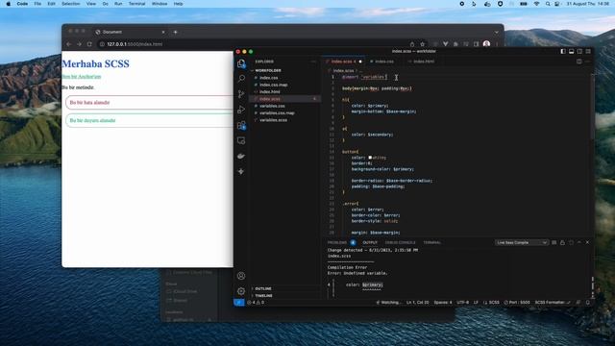The height and width of the screenshot is (346, 615).
Task: Go back in the browser window
Action: click(69, 44)
